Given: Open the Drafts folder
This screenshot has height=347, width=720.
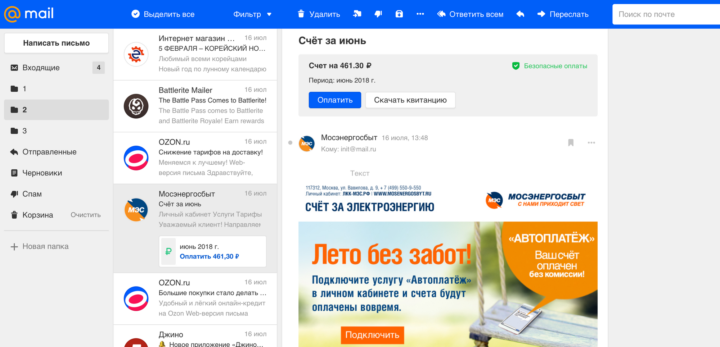Looking at the screenshot, I should (56, 173).
